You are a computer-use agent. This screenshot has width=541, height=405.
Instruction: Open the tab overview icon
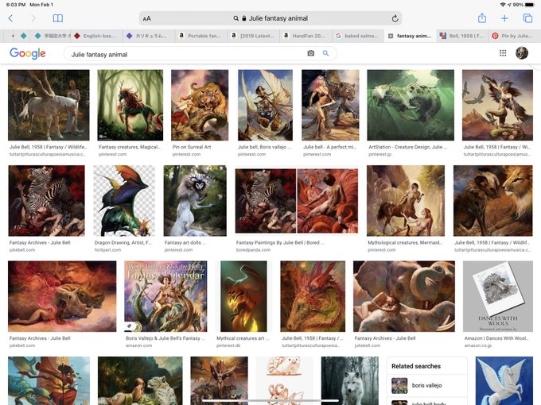pyautogui.click(x=527, y=18)
